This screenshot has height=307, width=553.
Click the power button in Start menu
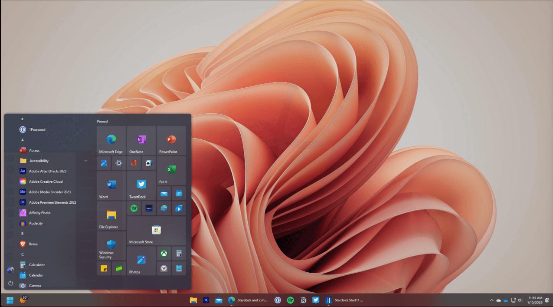click(11, 283)
